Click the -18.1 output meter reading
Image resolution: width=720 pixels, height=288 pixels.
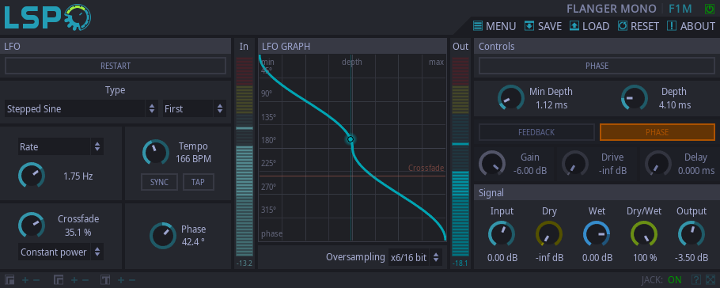[460, 263]
